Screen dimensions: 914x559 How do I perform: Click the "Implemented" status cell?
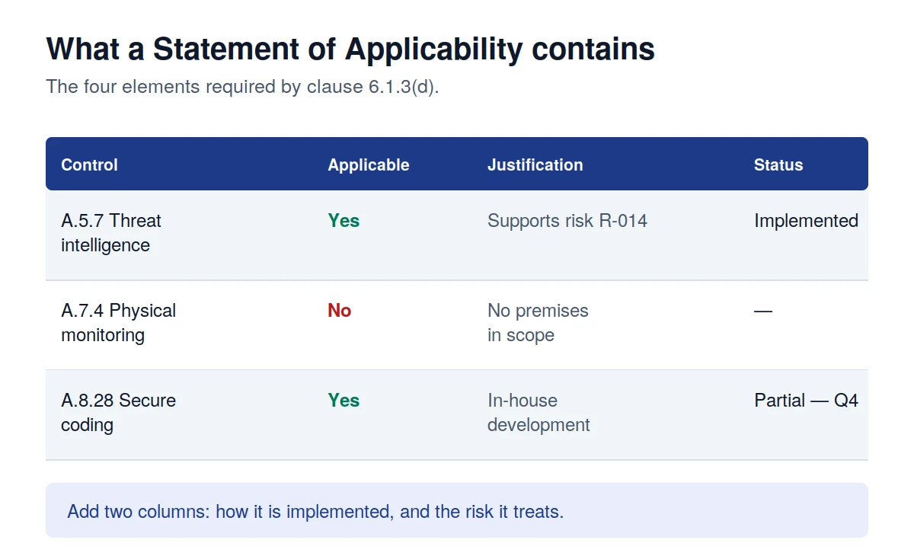tap(807, 221)
